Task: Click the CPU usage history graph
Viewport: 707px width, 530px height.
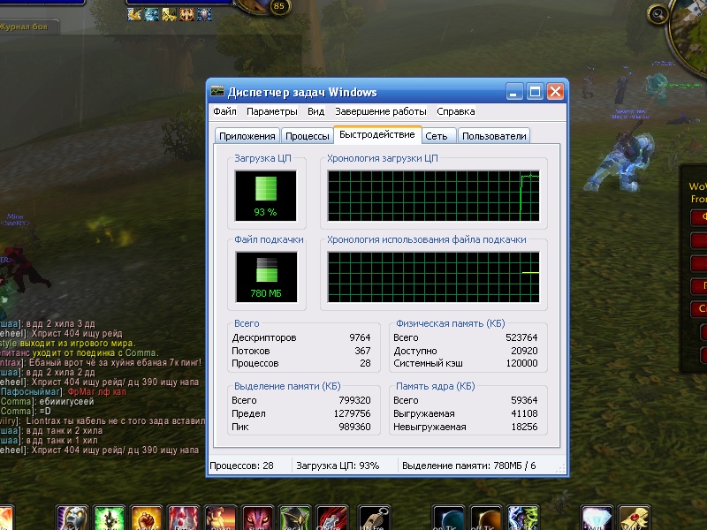Action: click(x=433, y=195)
